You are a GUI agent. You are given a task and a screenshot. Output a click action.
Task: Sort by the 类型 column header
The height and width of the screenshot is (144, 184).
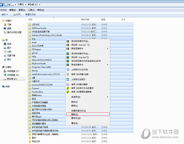[x=103, y=20]
